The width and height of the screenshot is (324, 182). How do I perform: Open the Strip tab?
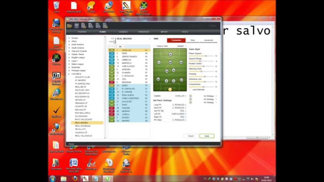(x=193, y=40)
